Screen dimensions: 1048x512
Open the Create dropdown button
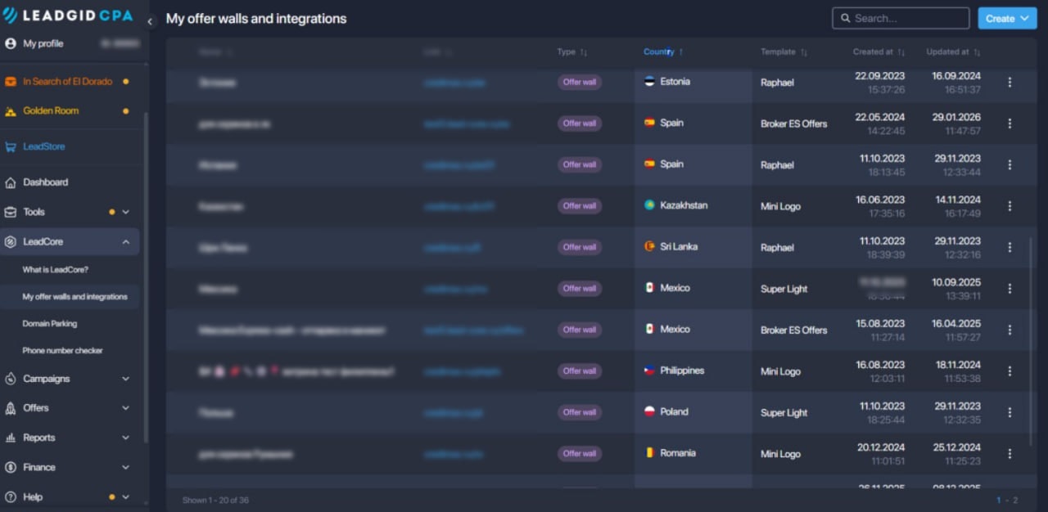(1007, 18)
